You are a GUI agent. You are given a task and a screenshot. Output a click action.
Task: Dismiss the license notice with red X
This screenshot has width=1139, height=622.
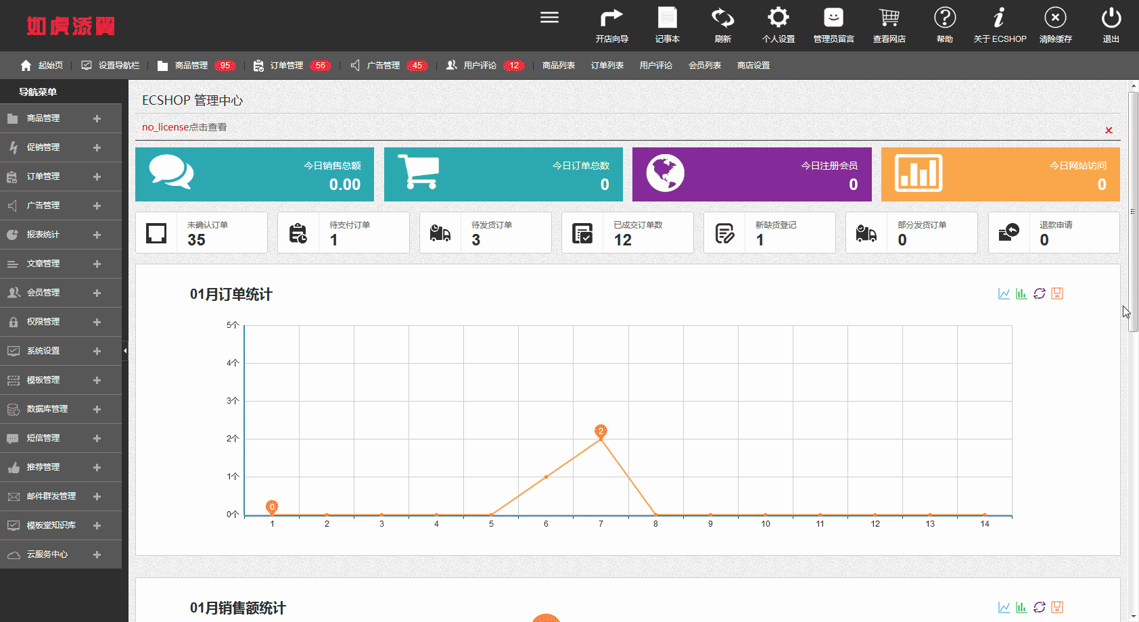1109,130
